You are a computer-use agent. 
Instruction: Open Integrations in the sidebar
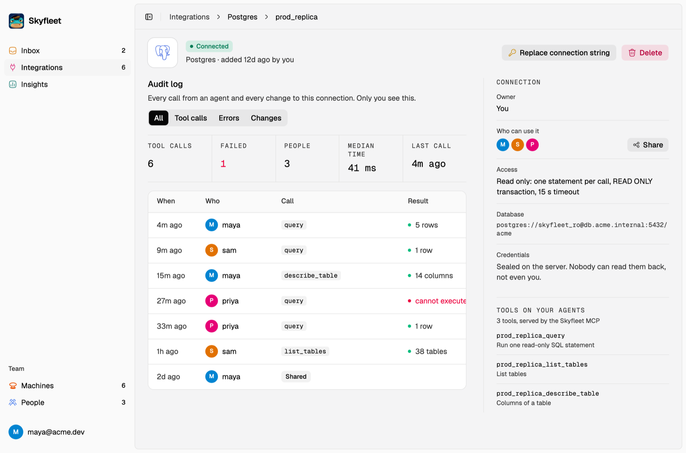(67, 67)
